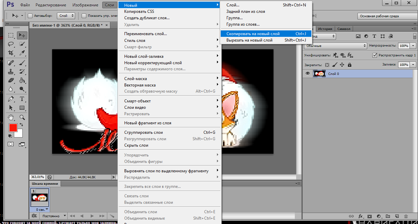This screenshot has width=418, height=224.
Task: Open the Файл menu
Action: pyautogui.click(x=24, y=5)
